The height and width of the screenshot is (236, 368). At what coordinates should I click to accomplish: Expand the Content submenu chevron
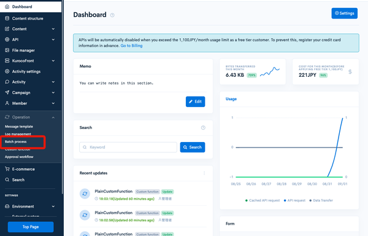[53, 29]
